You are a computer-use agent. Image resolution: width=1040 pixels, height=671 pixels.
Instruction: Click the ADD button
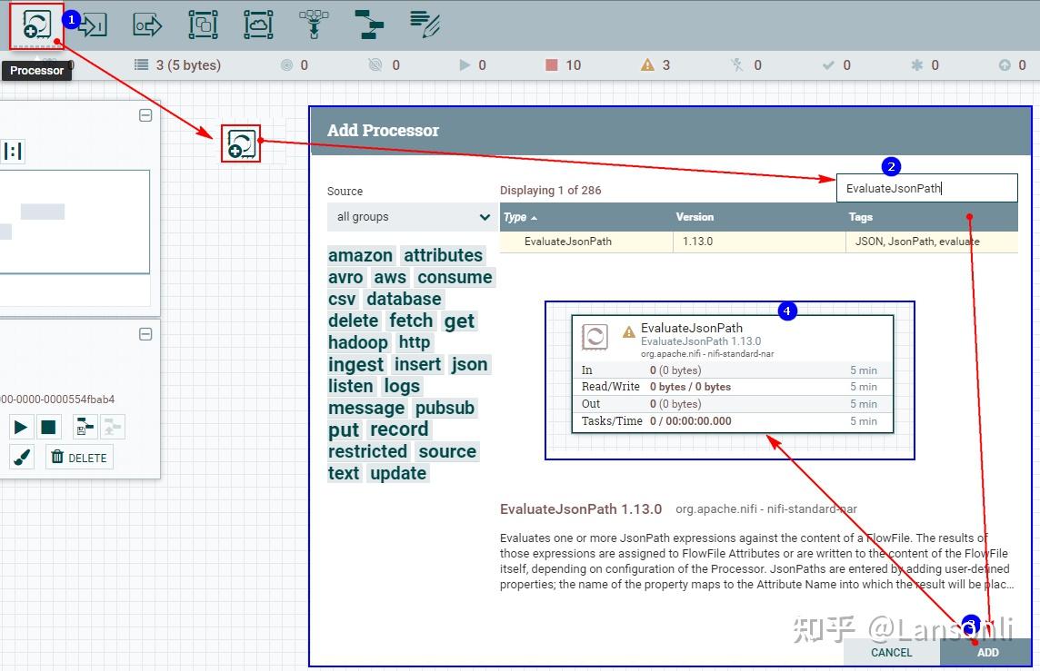click(x=987, y=653)
